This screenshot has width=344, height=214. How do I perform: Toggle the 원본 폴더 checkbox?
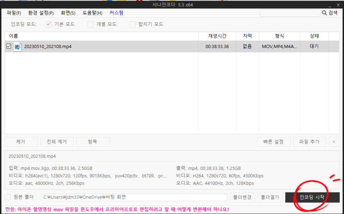[x=8, y=197]
